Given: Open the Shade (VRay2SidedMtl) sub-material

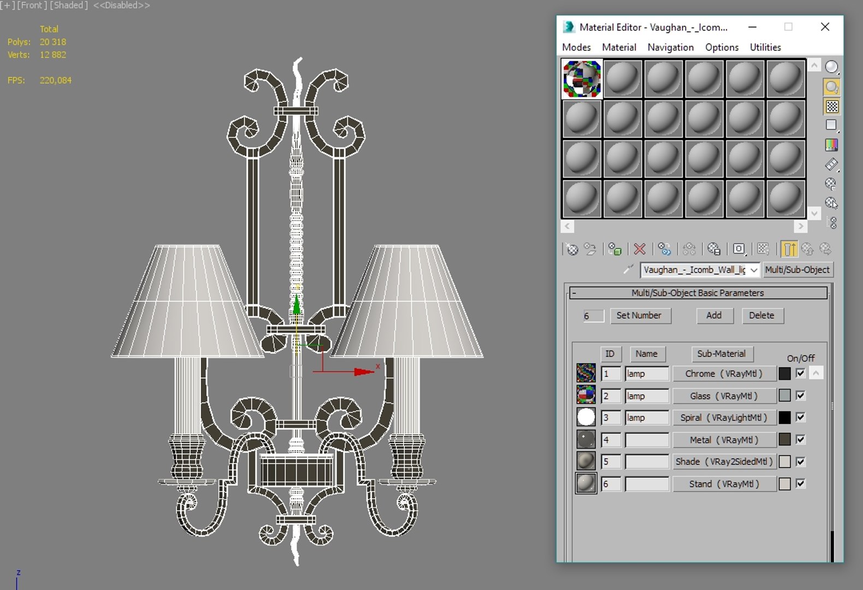Looking at the screenshot, I should pos(724,462).
